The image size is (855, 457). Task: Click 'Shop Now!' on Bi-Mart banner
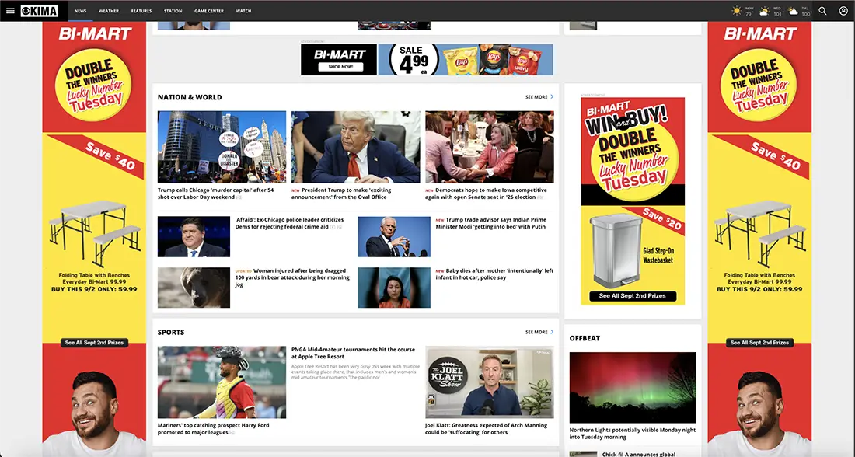tap(340, 67)
